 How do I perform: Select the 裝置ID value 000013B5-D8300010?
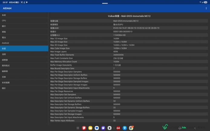123,31
